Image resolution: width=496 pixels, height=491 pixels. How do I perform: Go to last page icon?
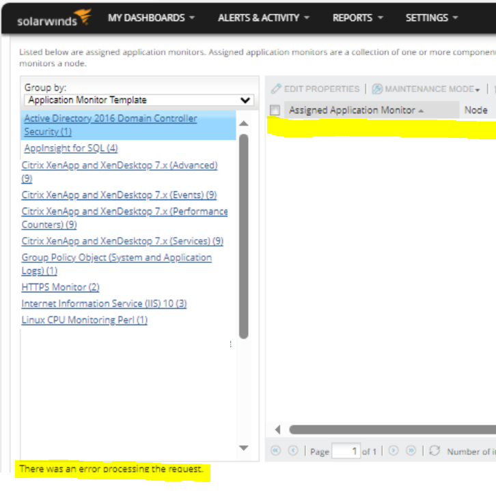click(411, 451)
